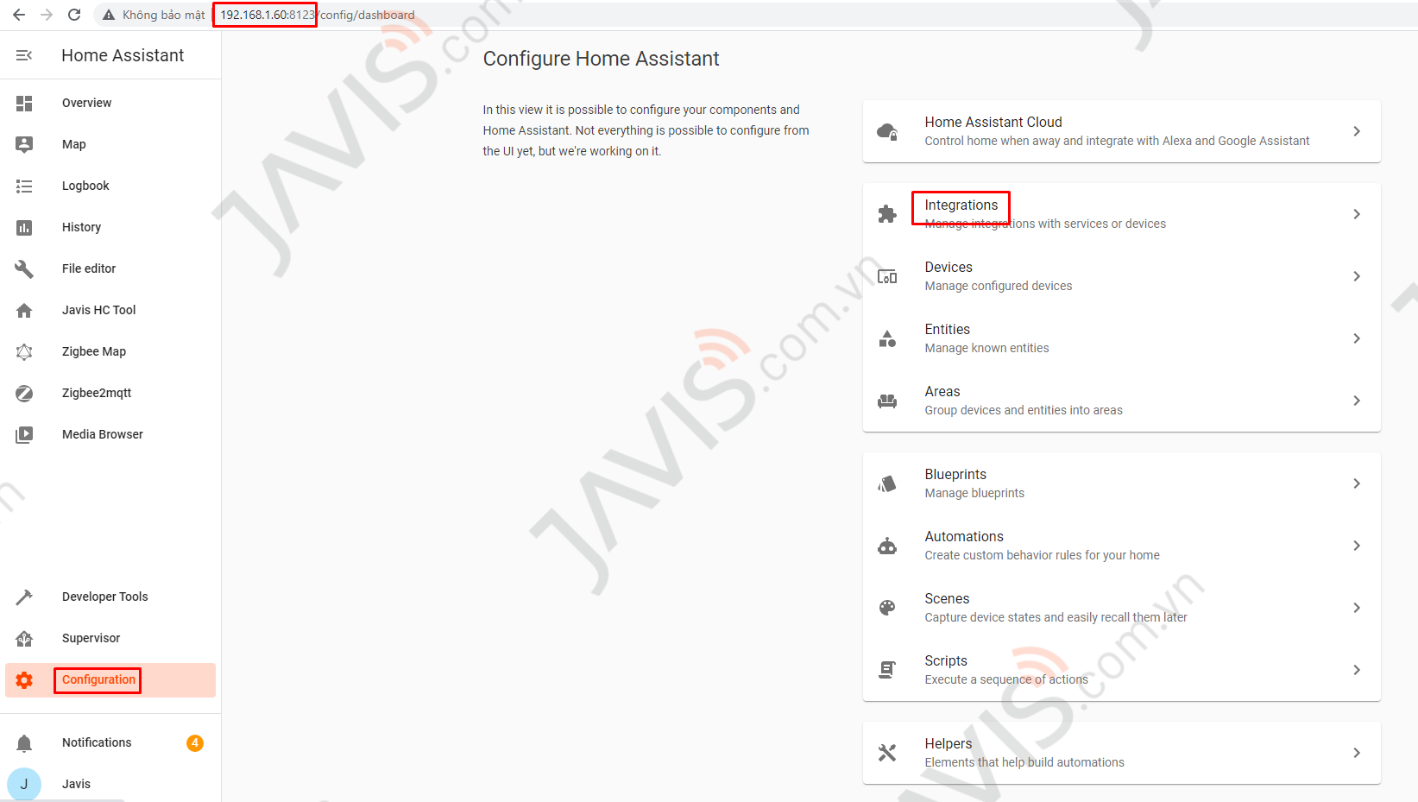1418x802 pixels.
Task: Select Logbook in the sidebar
Action: [x=110, y=186]
